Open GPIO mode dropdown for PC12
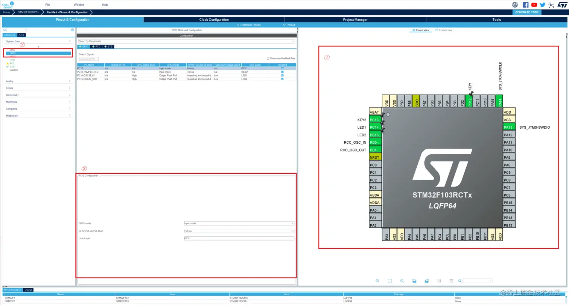The image size is (569, 305). point(239,223)
